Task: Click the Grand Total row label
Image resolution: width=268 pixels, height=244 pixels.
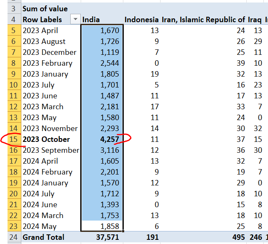Action: tap(43, 237)
